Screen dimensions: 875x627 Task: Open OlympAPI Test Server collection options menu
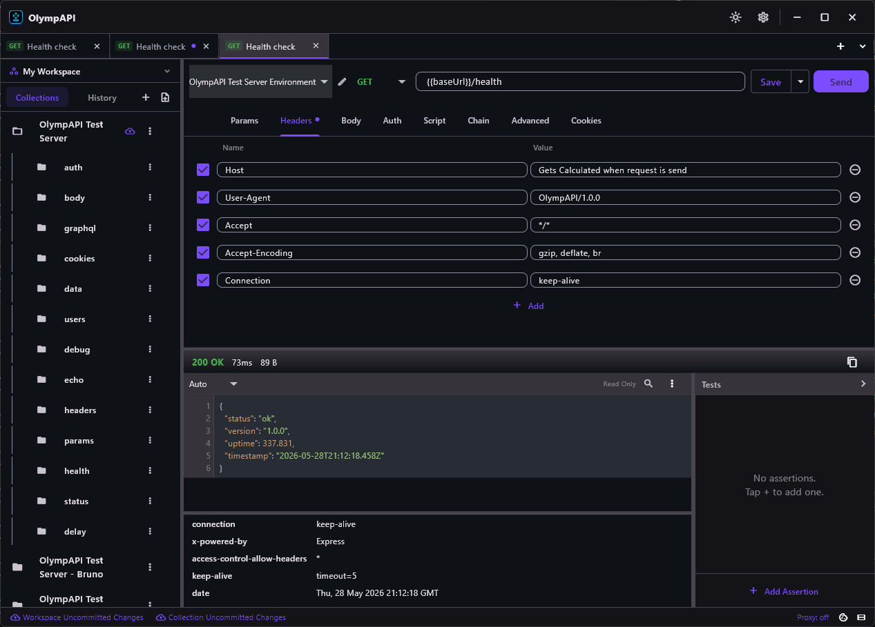[150, 131]
